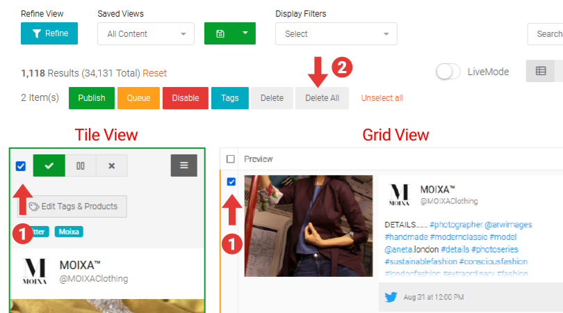This screenshot has width=563, height=313.
Task: Expand the Display Filters Select dropdown
Action: (336, 33)
